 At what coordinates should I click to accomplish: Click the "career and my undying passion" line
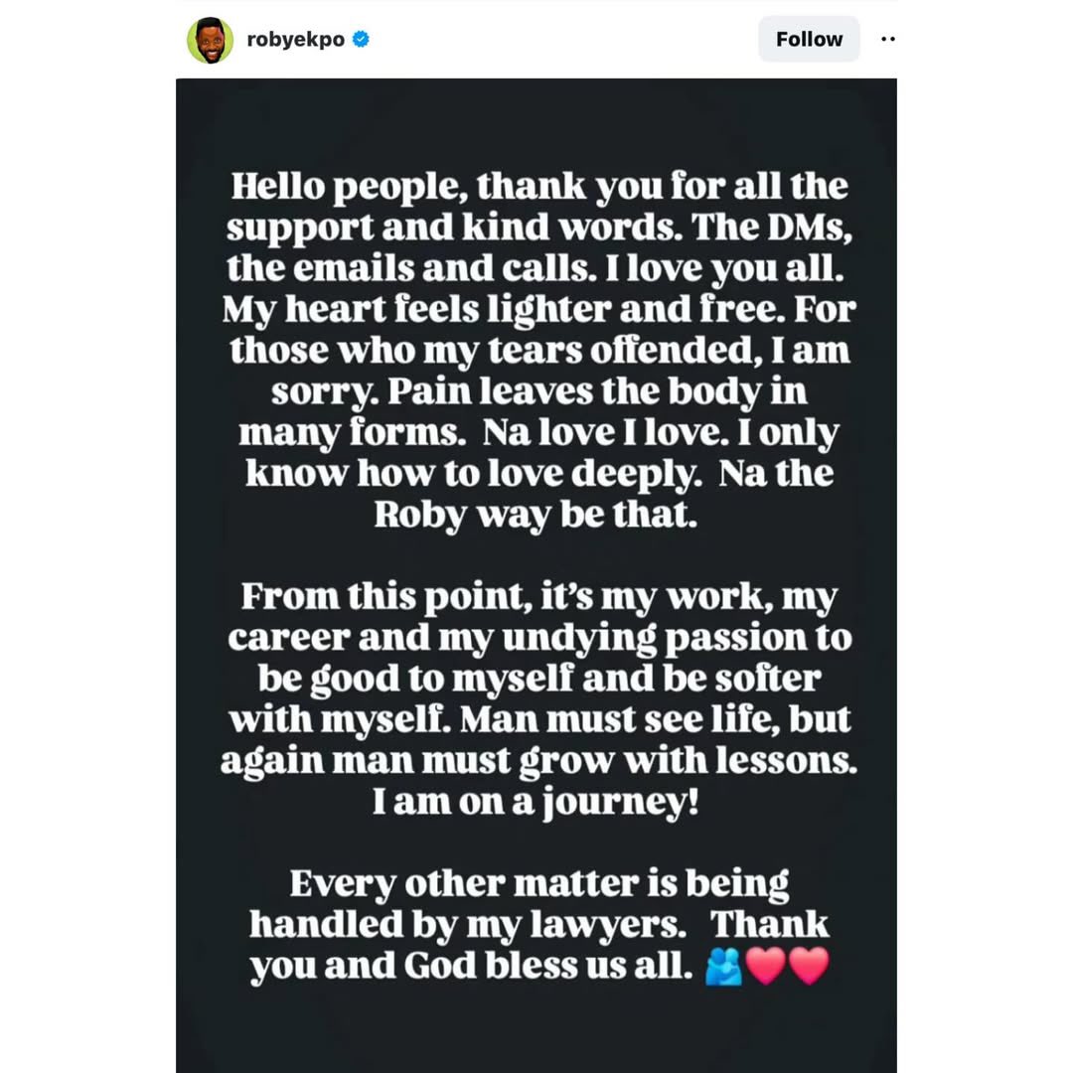tap(538, 638)
